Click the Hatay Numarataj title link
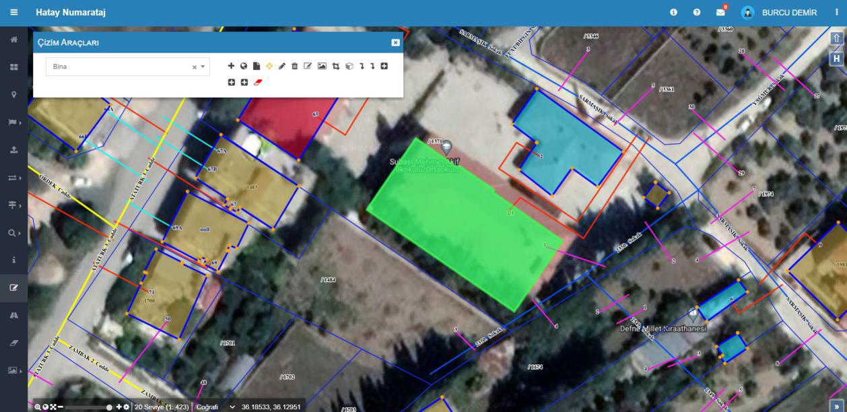This screenshot has width=847, height=412. (x=71, y=13)
